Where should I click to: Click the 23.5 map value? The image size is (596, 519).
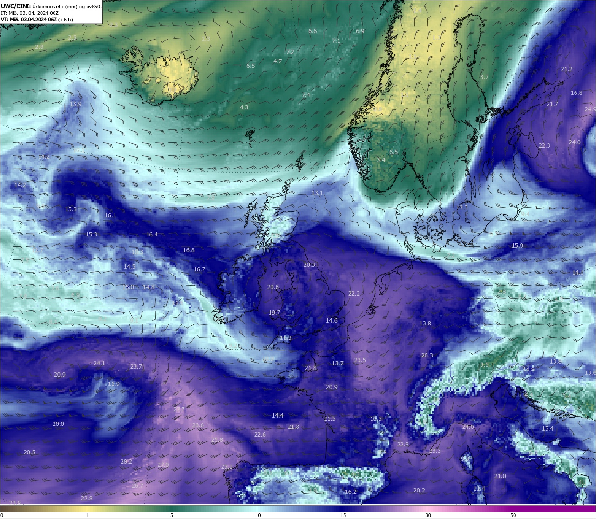point(360,360)
